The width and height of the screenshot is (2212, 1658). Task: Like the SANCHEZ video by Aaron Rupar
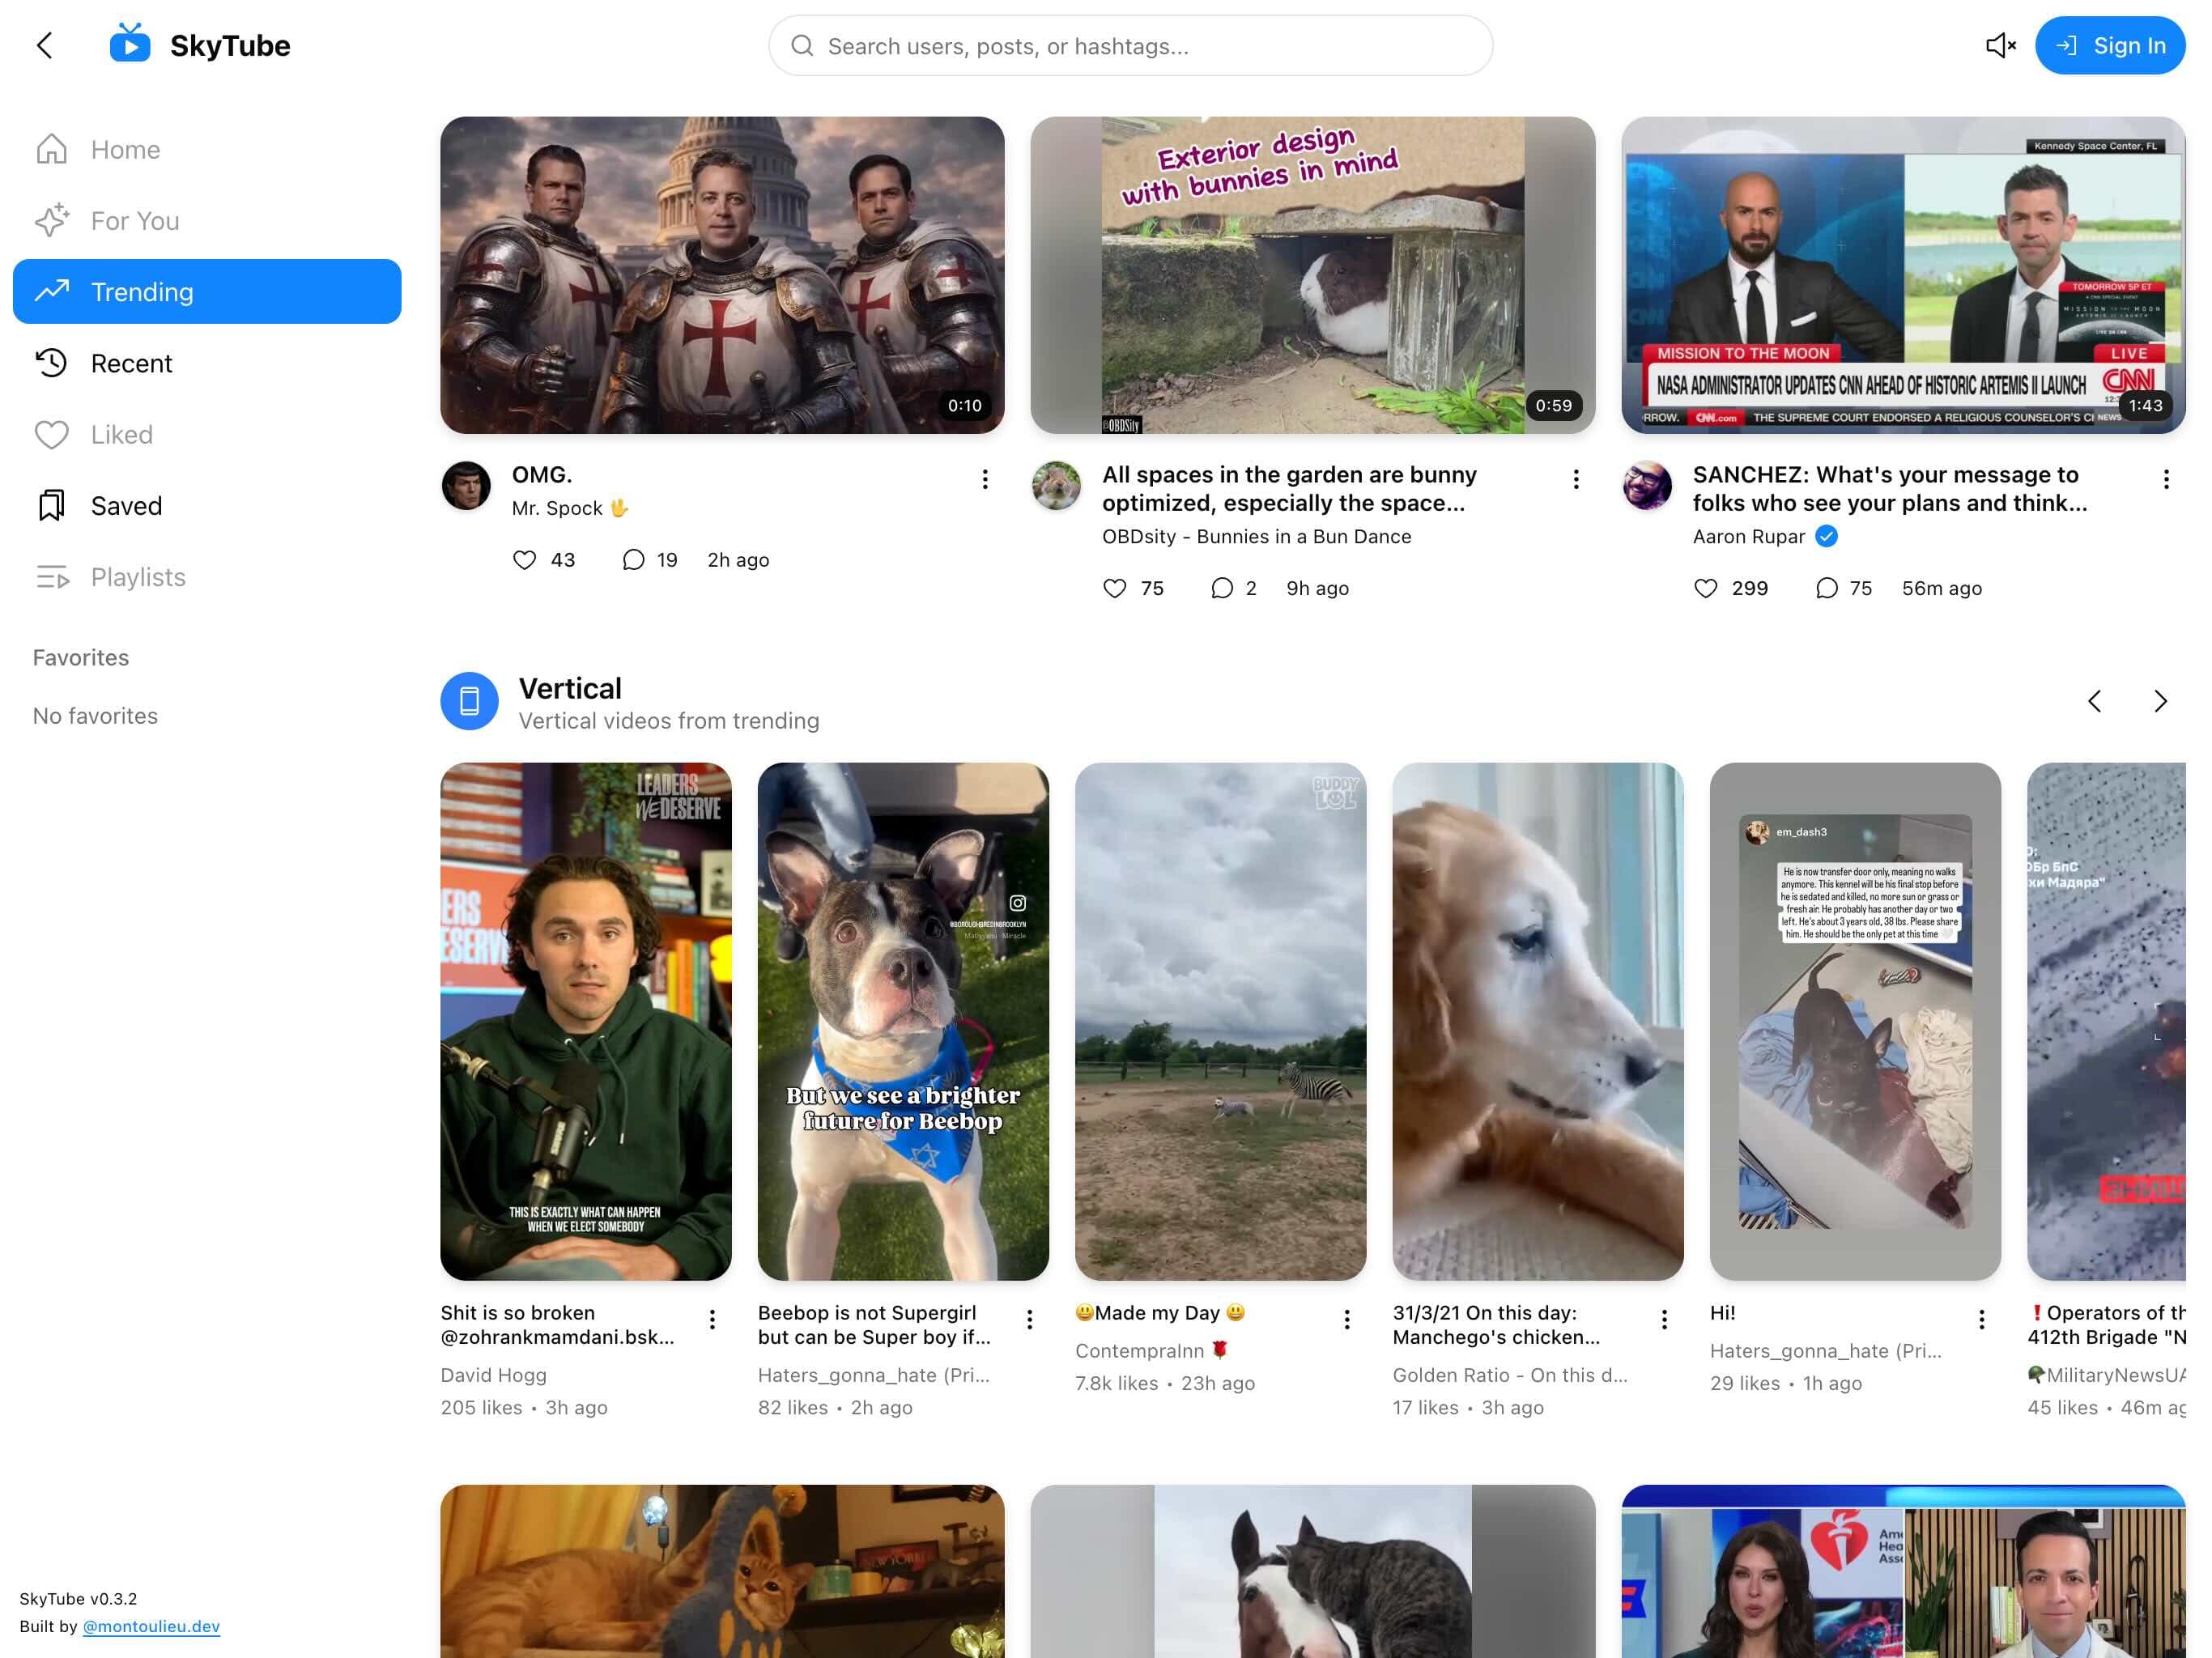click(x=1706, y=588)
